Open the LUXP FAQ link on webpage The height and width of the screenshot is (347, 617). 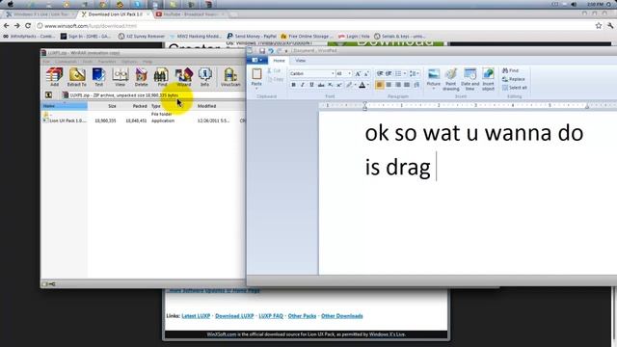coord(271,316)
